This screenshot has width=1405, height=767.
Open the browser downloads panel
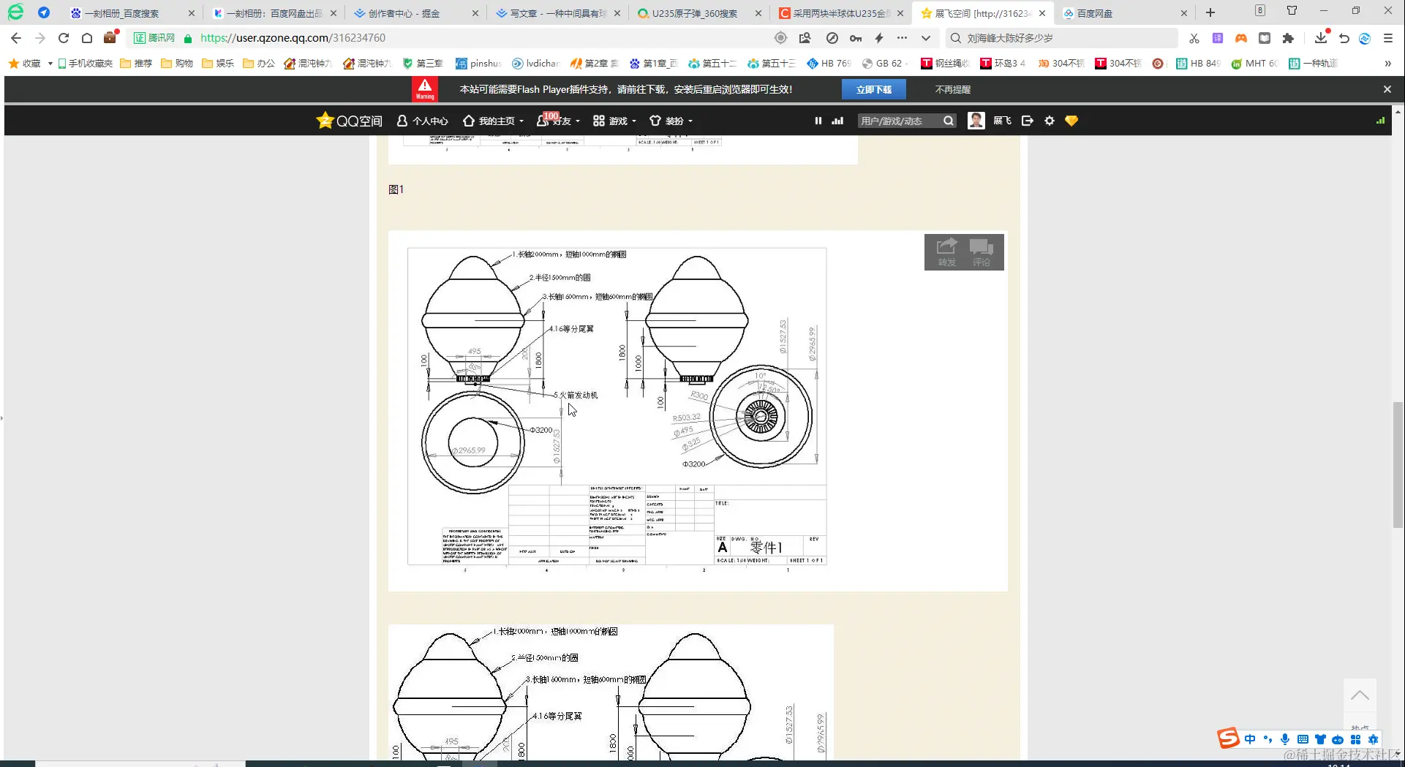click(1321, 37)
